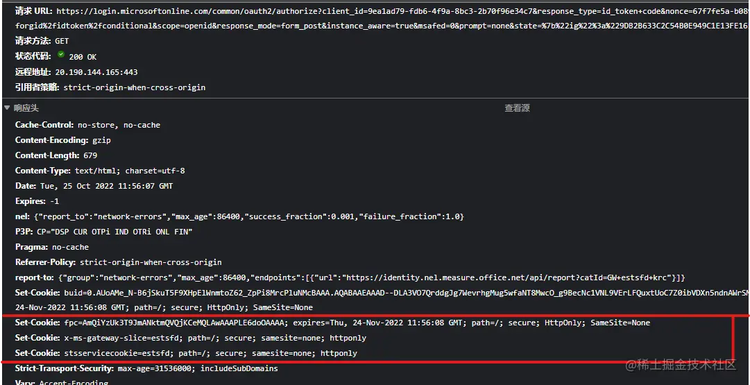Click the 查看源 view source link
Viewport: 750px width, 385px height.
coord(517,108)
